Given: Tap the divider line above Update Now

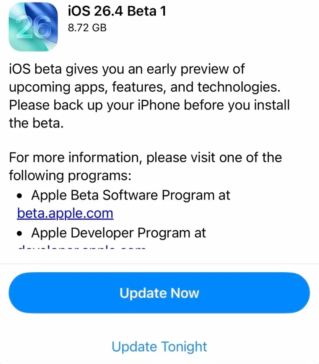Looking at the screenshot, I should 159,263.
